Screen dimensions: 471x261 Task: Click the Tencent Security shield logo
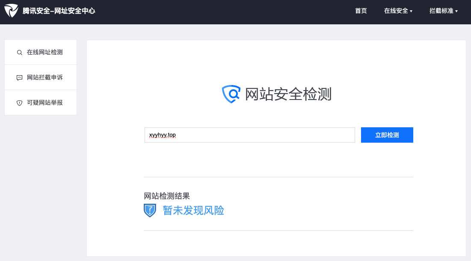[12, 11]
